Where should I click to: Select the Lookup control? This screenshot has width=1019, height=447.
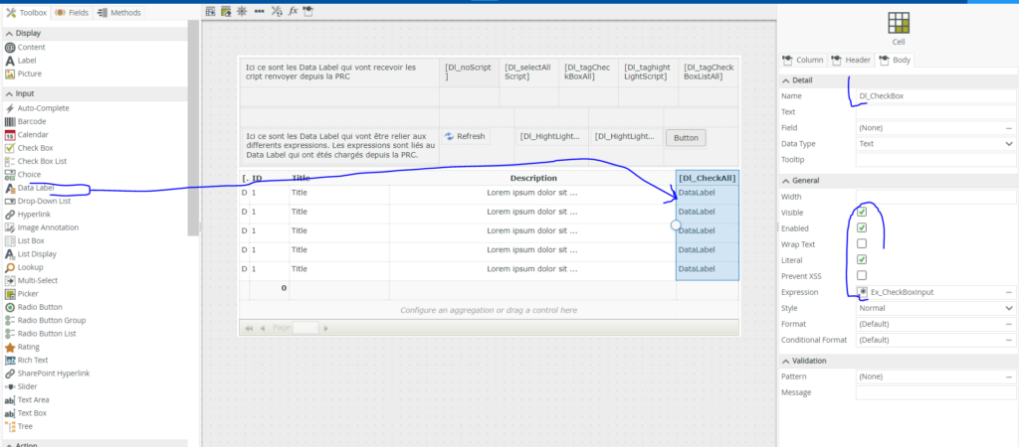click(x=24, y=267)
